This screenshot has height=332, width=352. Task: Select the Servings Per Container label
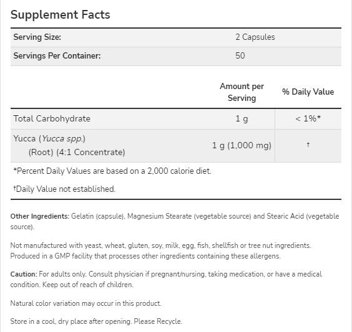(57, 55)
